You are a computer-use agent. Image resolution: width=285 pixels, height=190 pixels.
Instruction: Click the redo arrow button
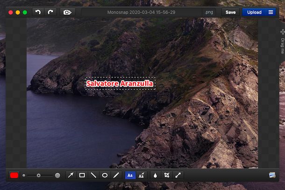(50, 12)
